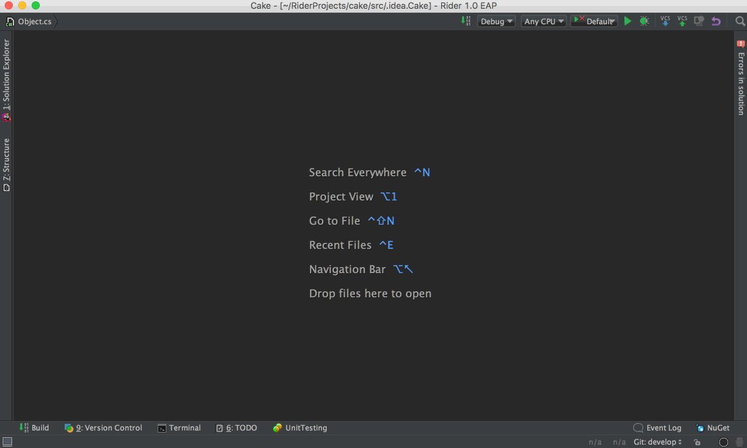Image resolution: width=747 pixels, height=448 pixels.
Task: Run the project with green play button
Action: pos(627,21)
